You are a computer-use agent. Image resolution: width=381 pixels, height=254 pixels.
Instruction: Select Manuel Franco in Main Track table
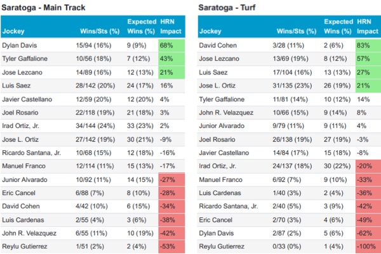[x=24, y=166]
